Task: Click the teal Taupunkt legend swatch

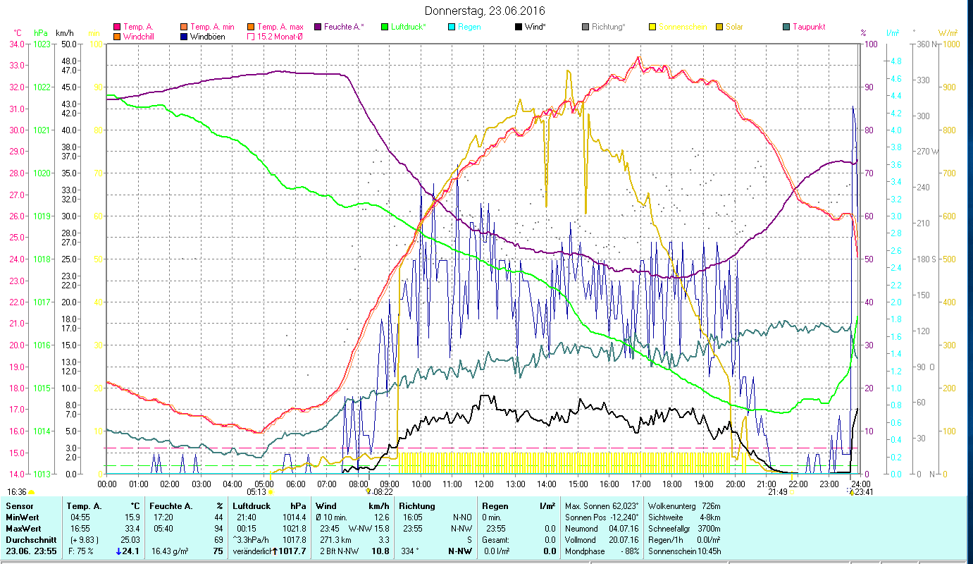Action: 786,27
